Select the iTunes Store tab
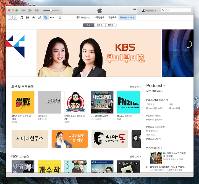This screenshot has height=184, width=199. (127, 17)
